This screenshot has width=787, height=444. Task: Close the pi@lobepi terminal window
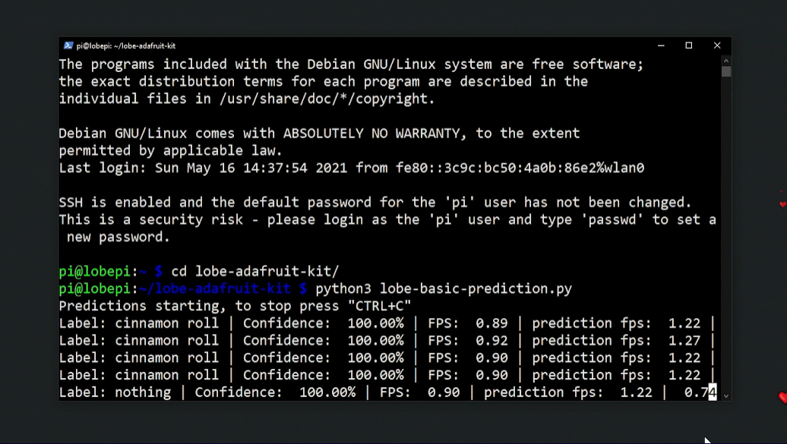(717, 46)
